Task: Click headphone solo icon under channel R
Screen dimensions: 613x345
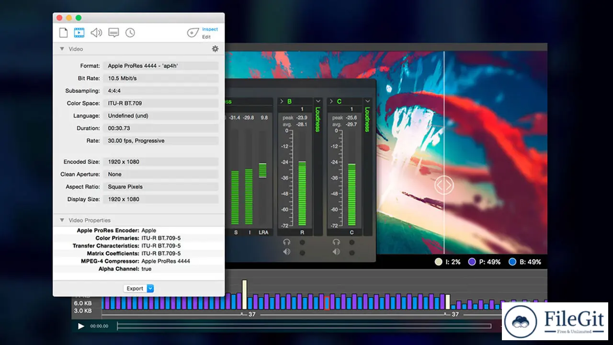Action: [287, 242]
